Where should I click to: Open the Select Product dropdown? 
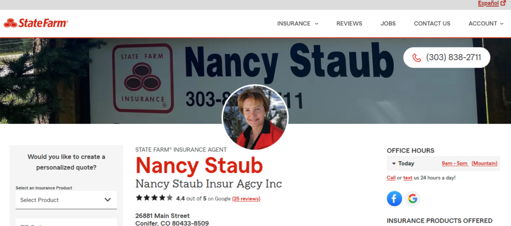click(x=66, y=200)
